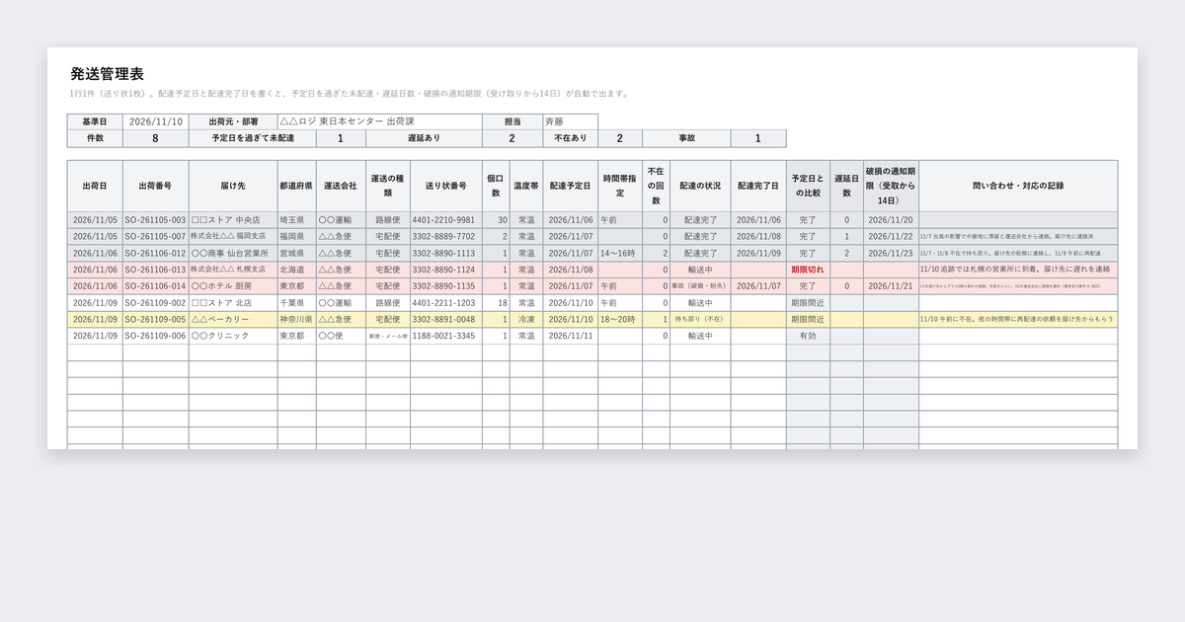
Task: Select the △△ロジ 東日本センター 出荷課 cell
Action: click(379, 121)
